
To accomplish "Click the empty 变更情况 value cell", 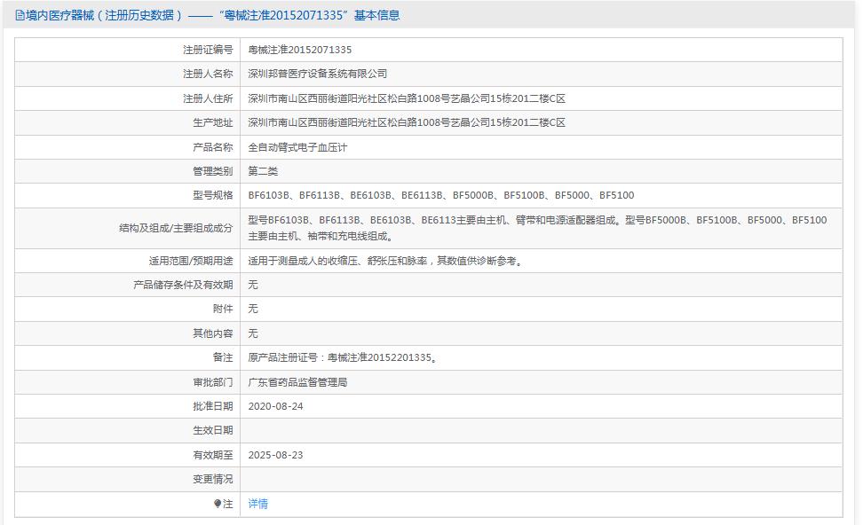I will coord(540,479).
